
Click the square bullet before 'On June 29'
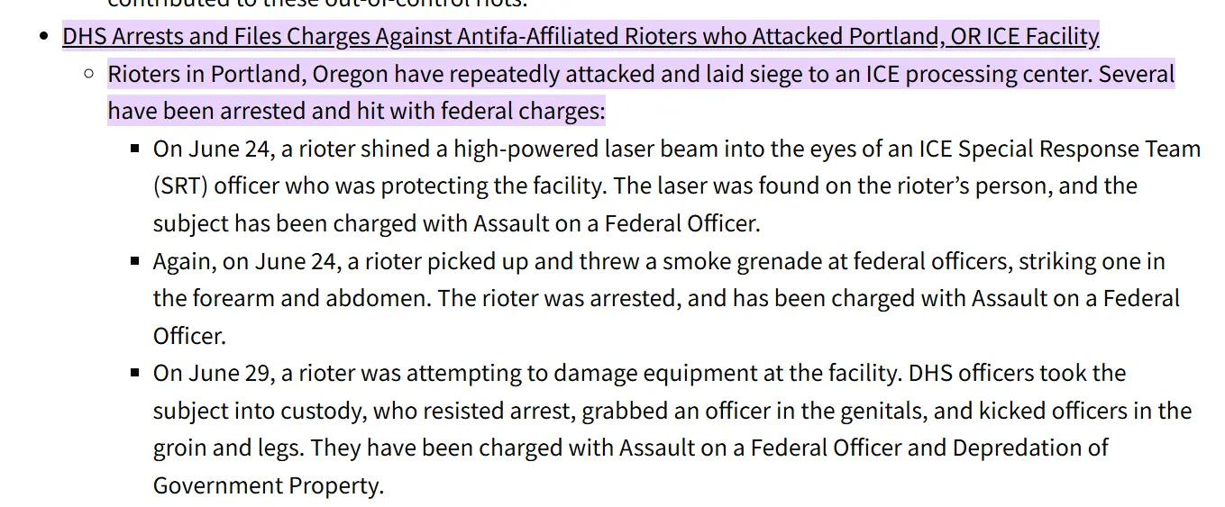(134, 373)
